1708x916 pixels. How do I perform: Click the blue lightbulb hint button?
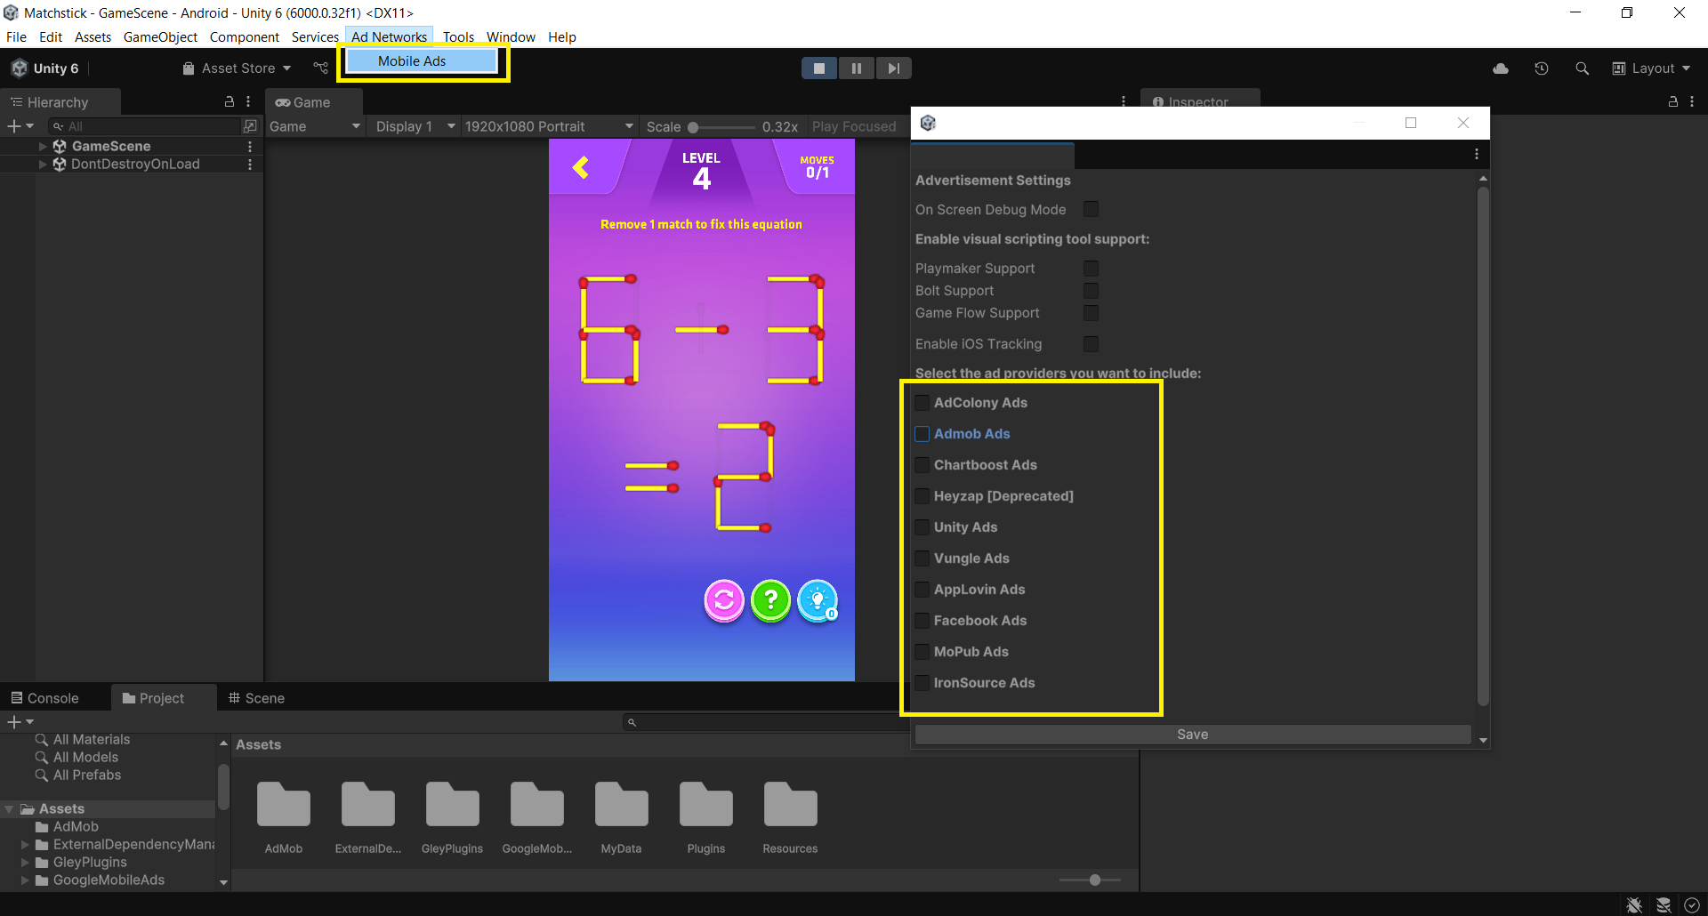[818, 601]
